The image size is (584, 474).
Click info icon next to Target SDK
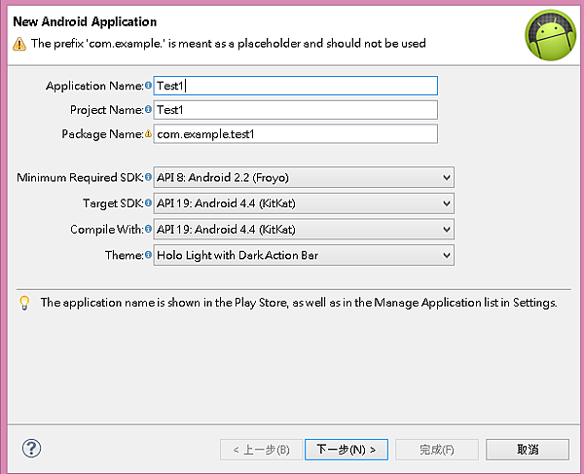pos(149,203)
